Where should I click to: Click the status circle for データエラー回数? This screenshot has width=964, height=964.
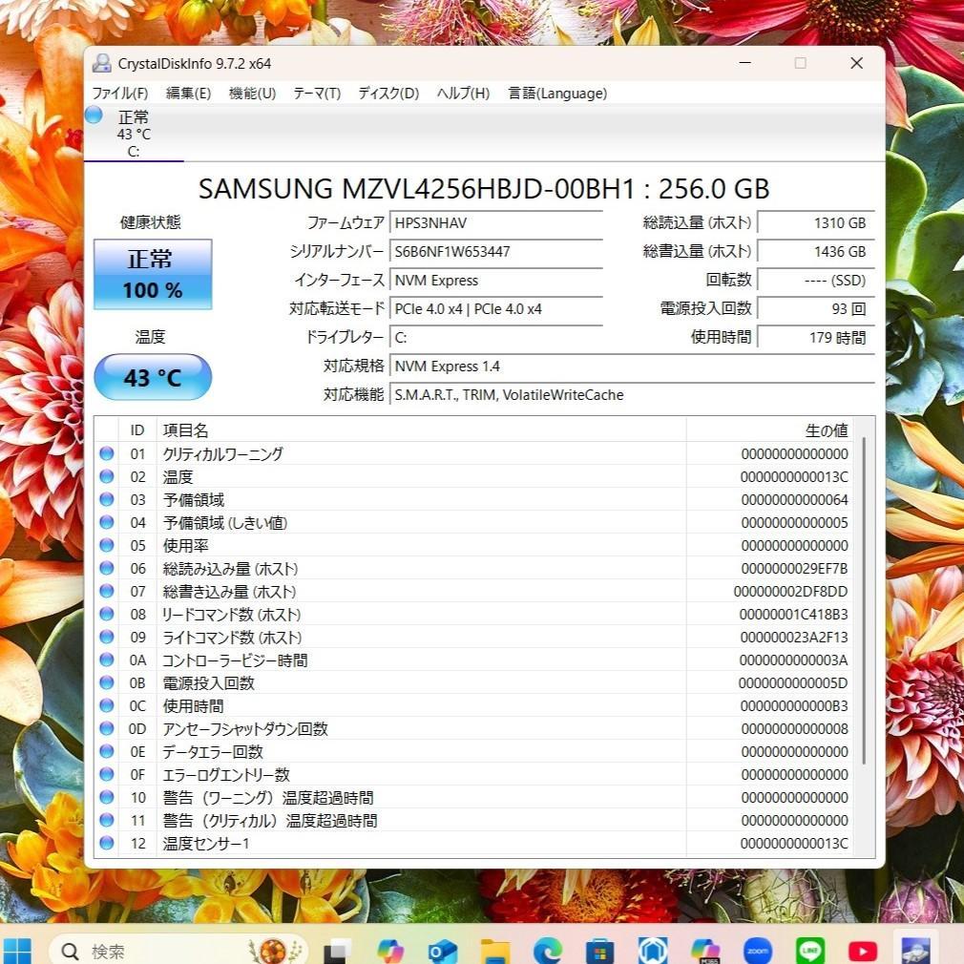tap(106, 751)
